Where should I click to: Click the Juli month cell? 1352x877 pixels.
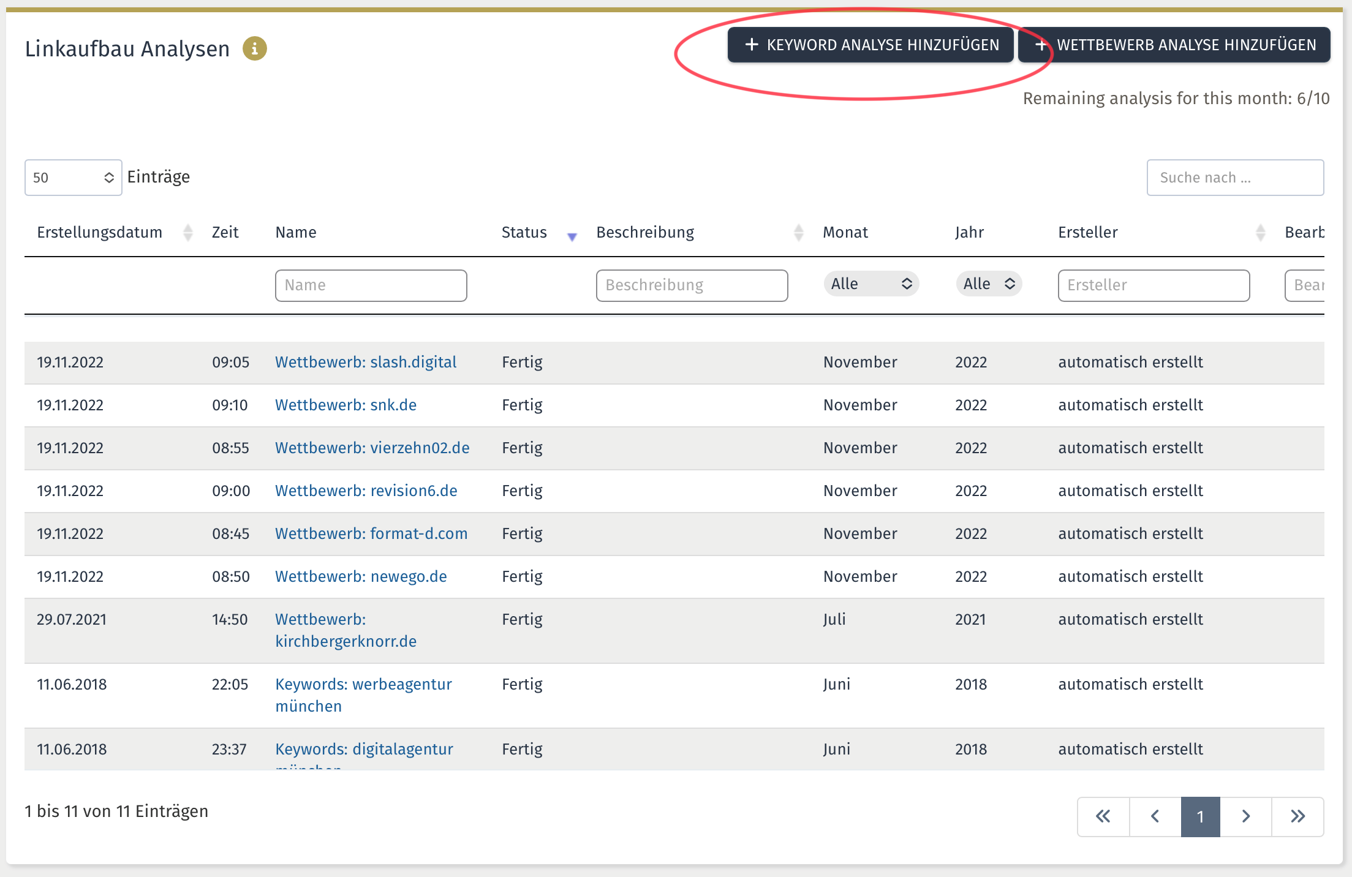click(x=834, y=619)
